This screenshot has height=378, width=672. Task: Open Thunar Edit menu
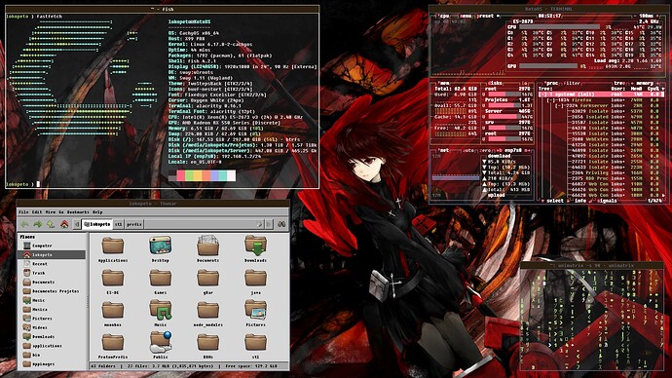[x=37, y=211]
